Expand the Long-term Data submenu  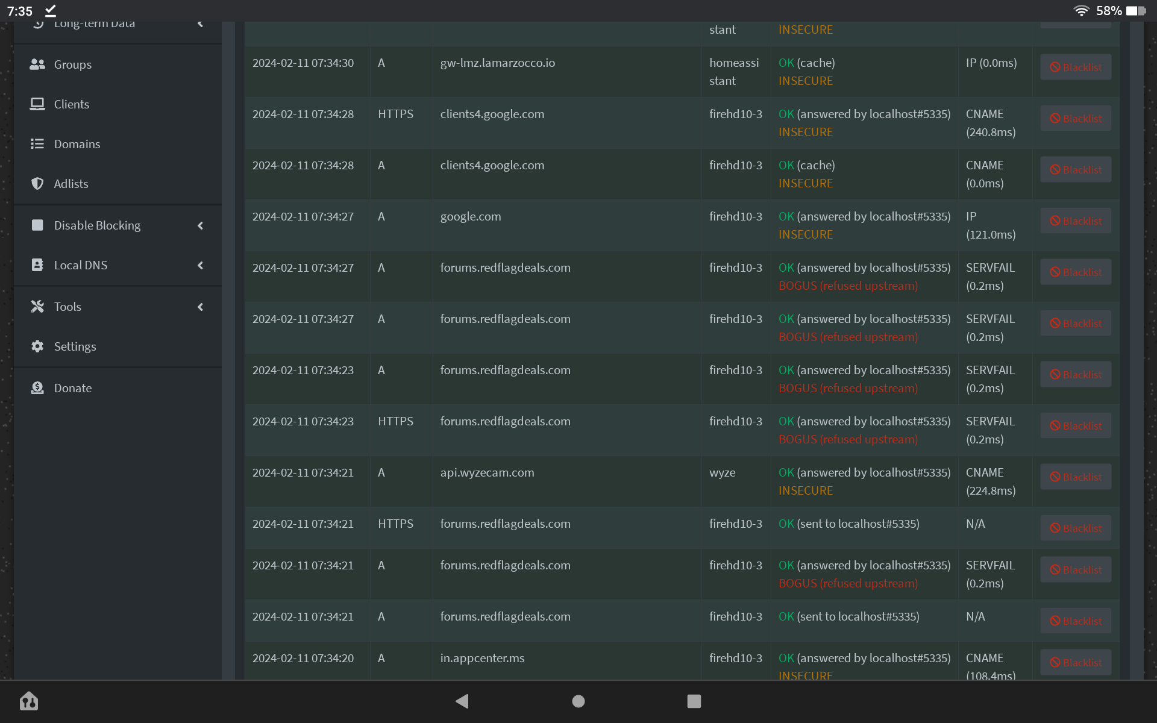click(x=201, y=24)
